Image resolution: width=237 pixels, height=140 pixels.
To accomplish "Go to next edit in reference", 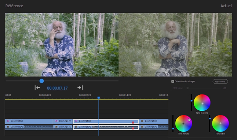I will point(80,87).
